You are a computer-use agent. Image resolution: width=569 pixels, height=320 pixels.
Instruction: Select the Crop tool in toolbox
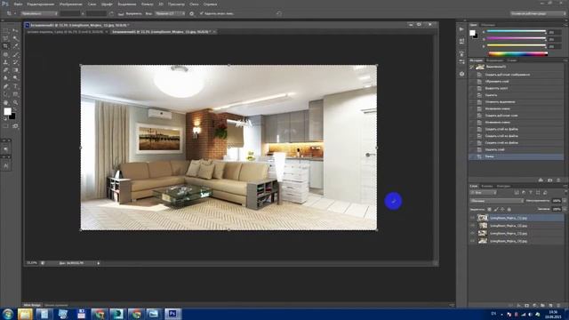pyautogui.click(x=5, y=46)
